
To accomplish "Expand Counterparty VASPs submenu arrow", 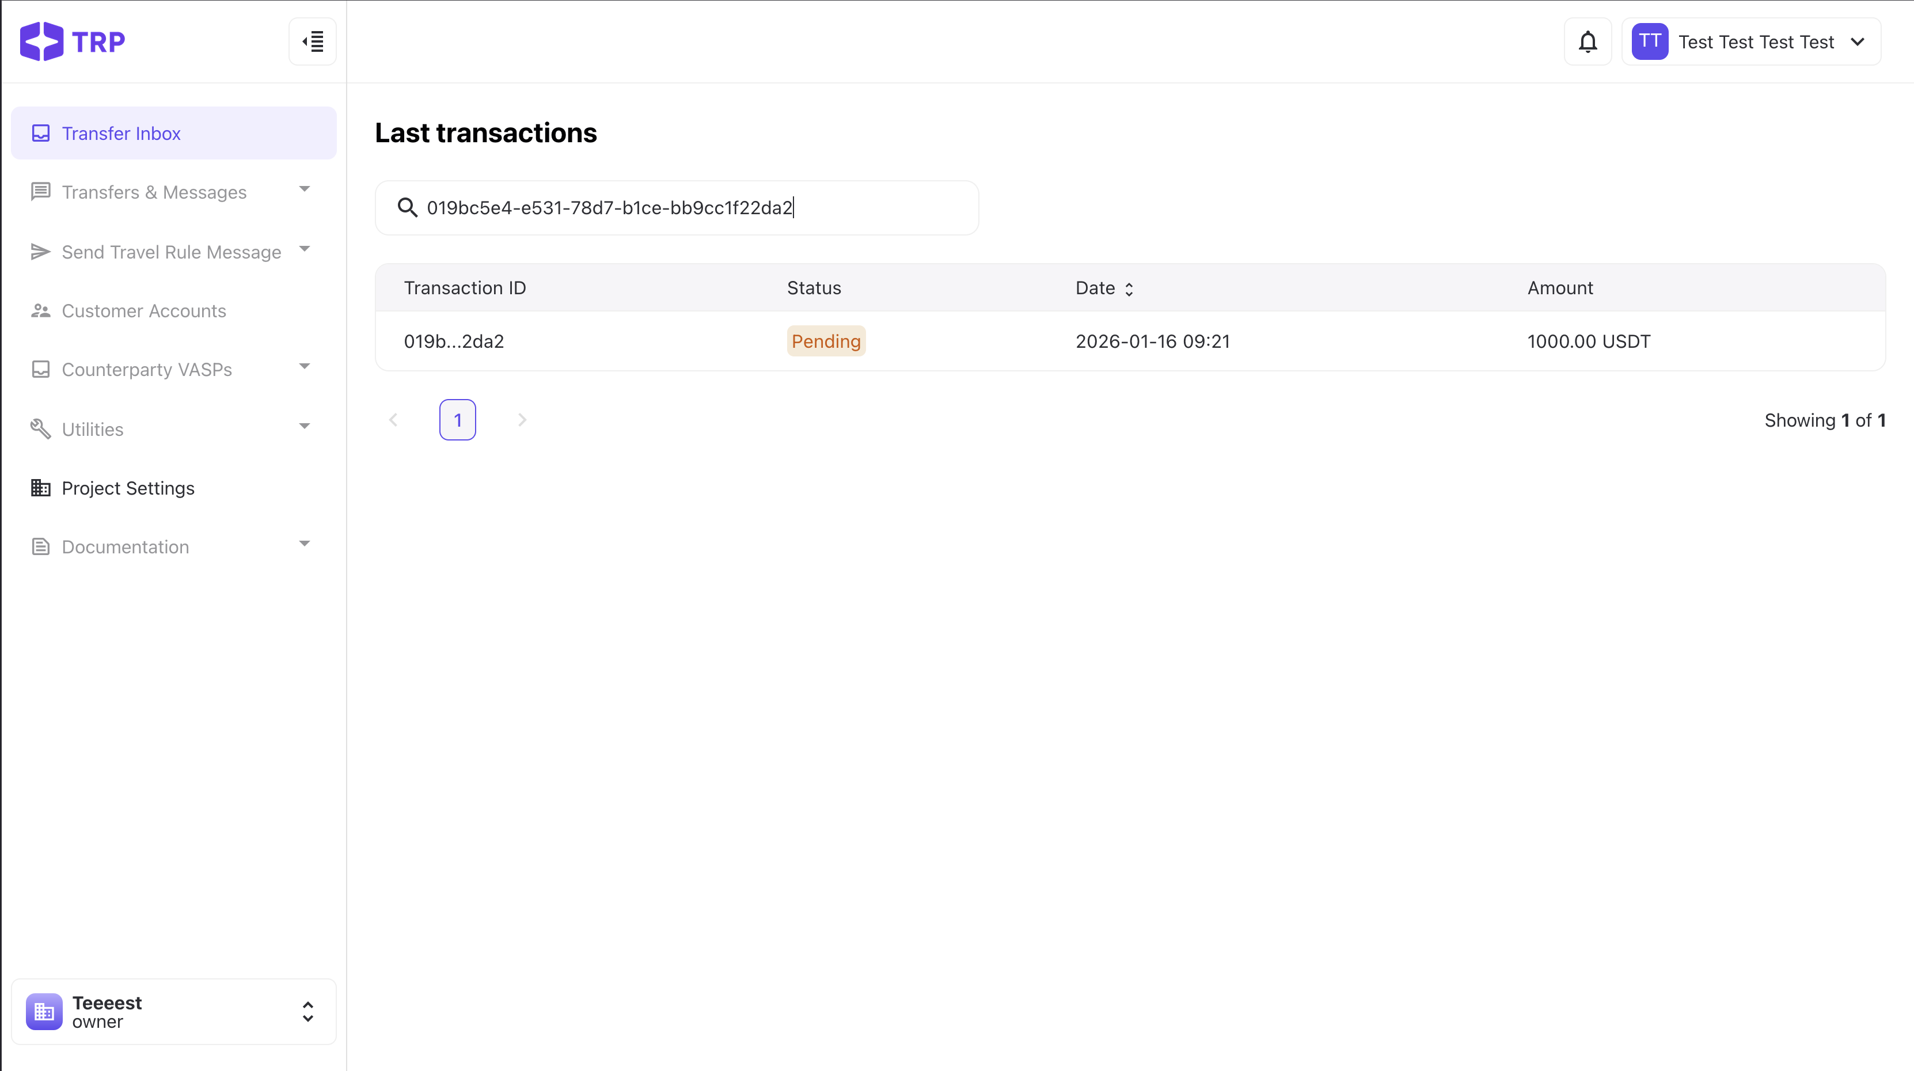I will [x=305, y=366].
